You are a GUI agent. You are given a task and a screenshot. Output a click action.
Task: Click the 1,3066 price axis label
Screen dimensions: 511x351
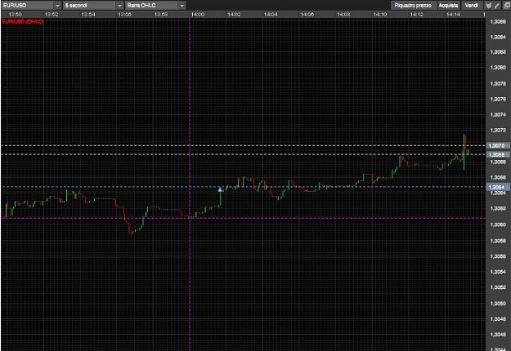pyautogui.click(x=498, y=177)
